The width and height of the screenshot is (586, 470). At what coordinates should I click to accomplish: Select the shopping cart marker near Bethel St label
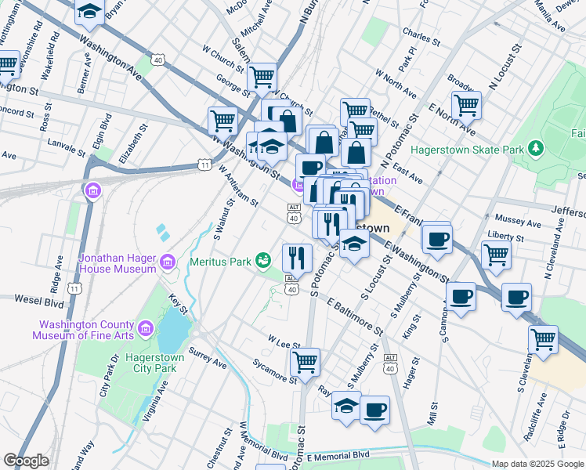pos(356,111)
